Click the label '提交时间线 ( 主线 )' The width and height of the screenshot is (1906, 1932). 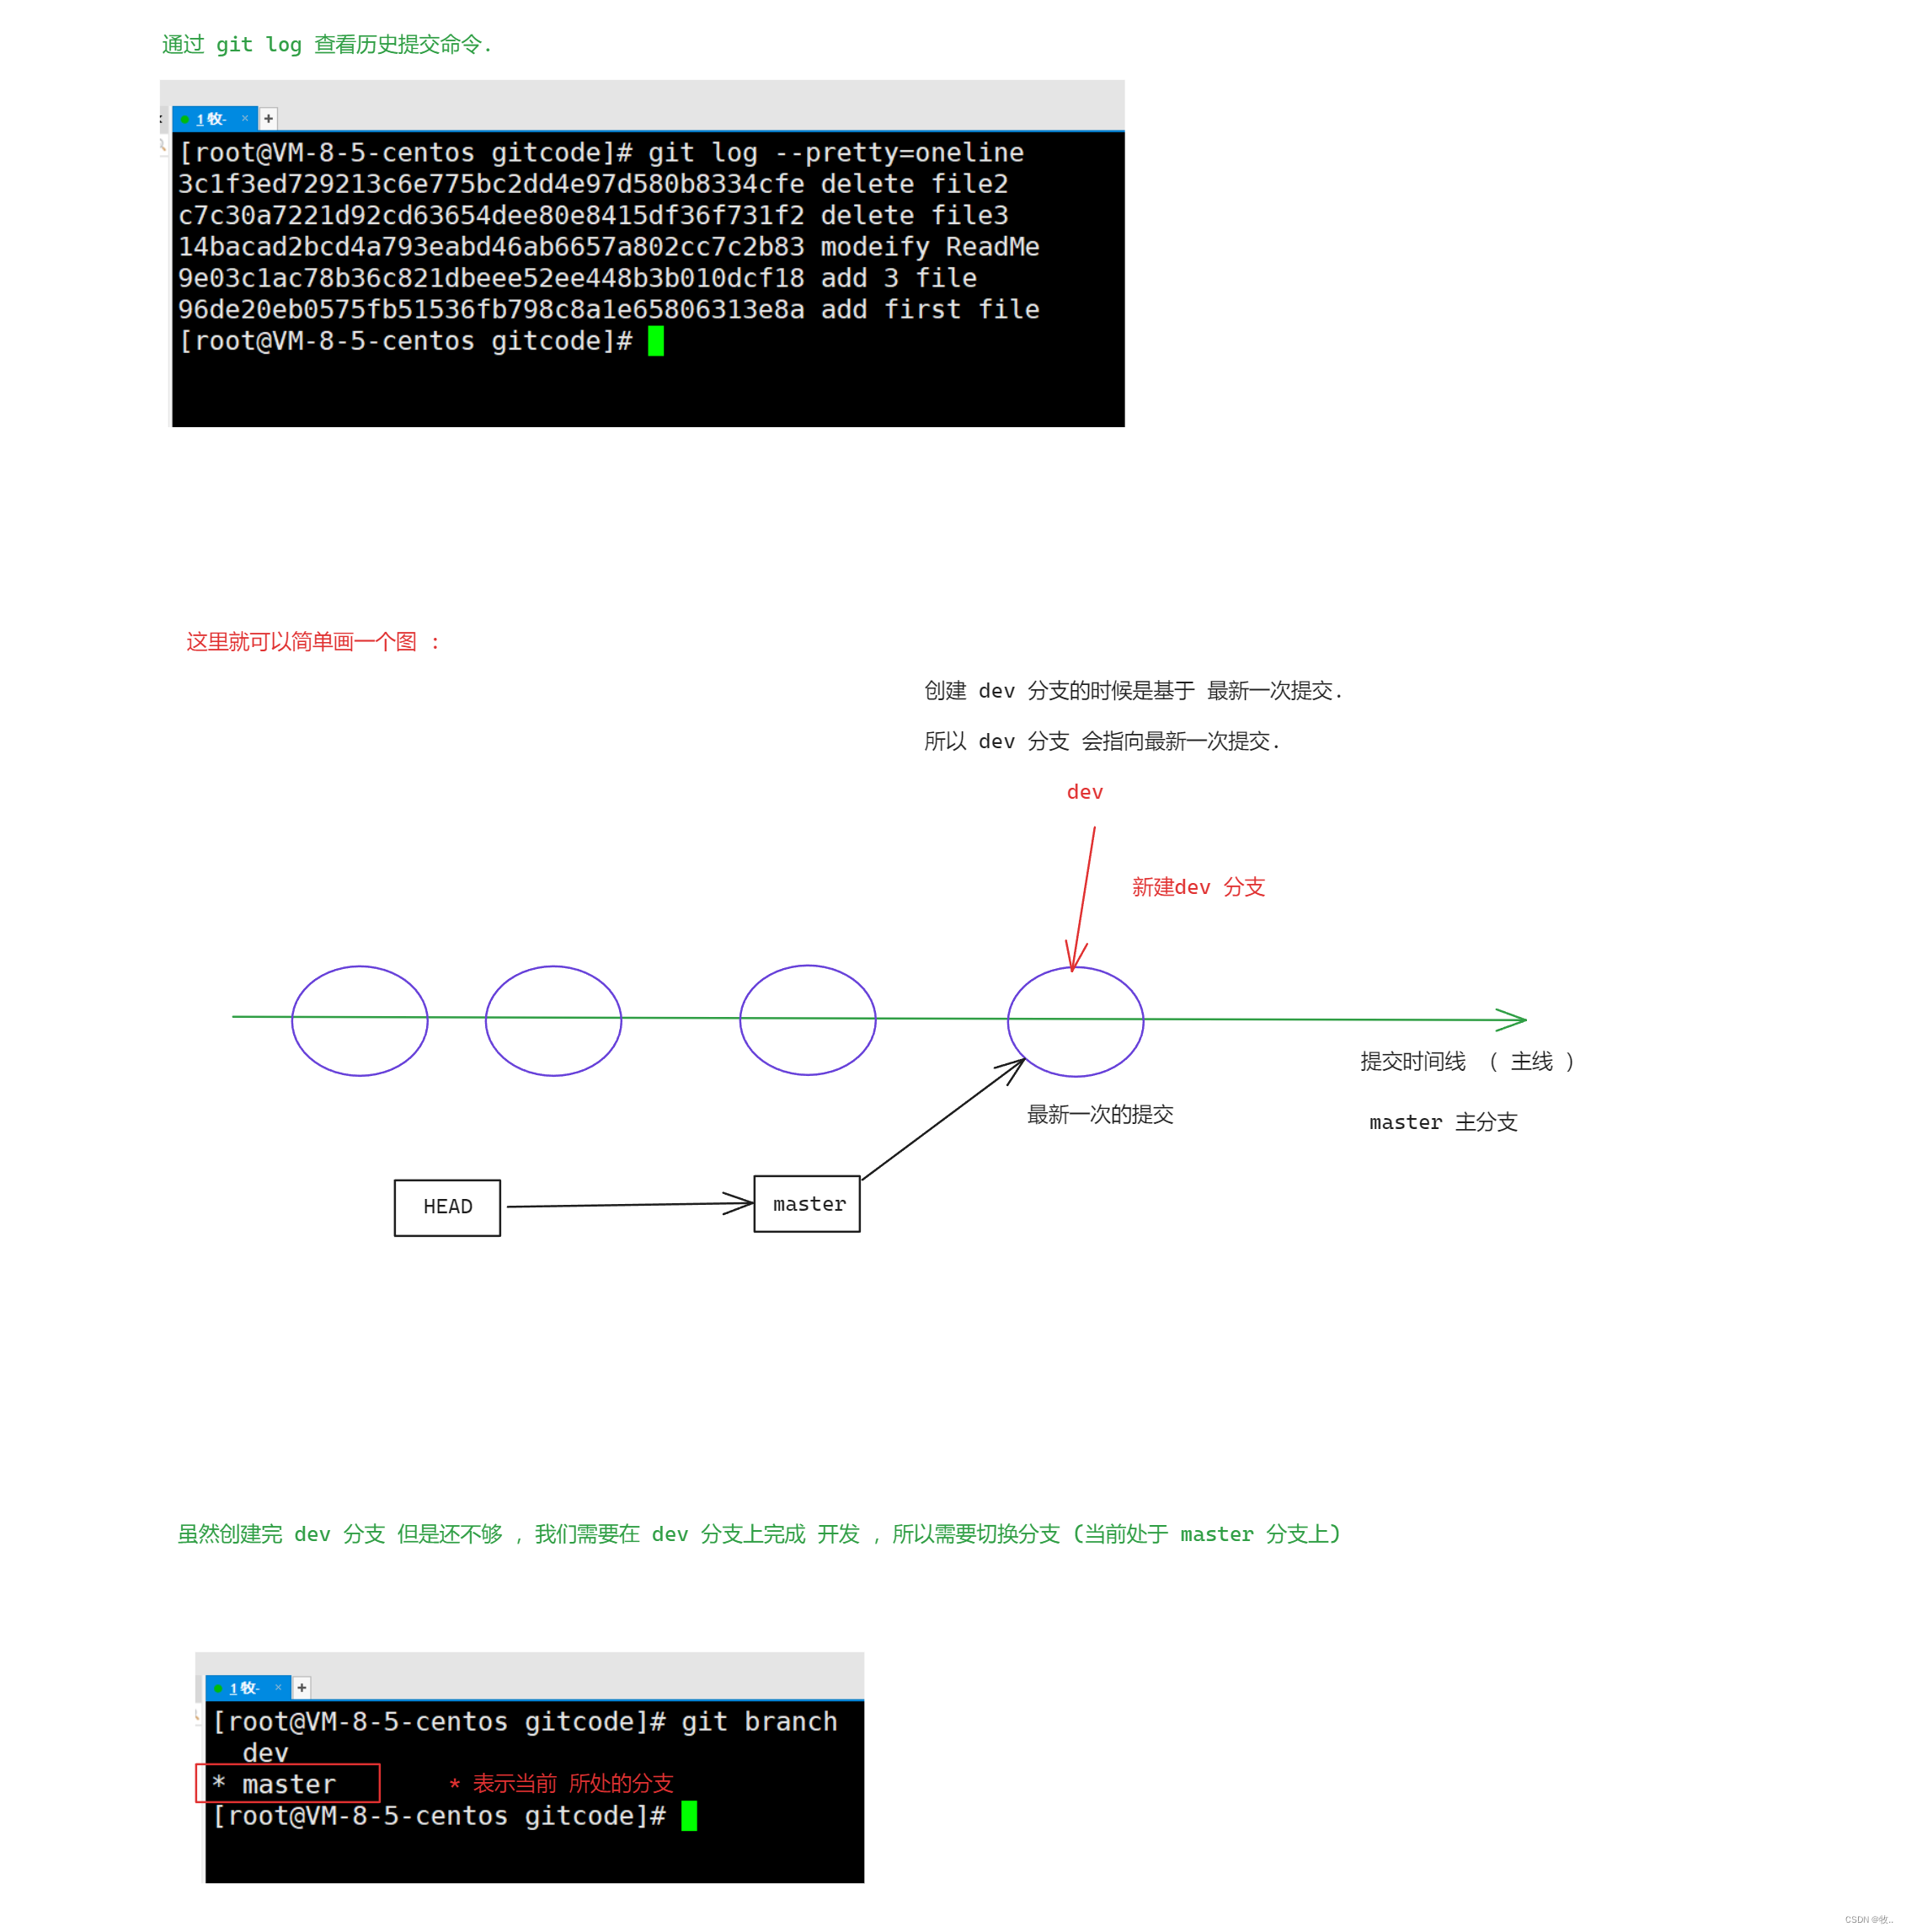click(1467, 1061)
